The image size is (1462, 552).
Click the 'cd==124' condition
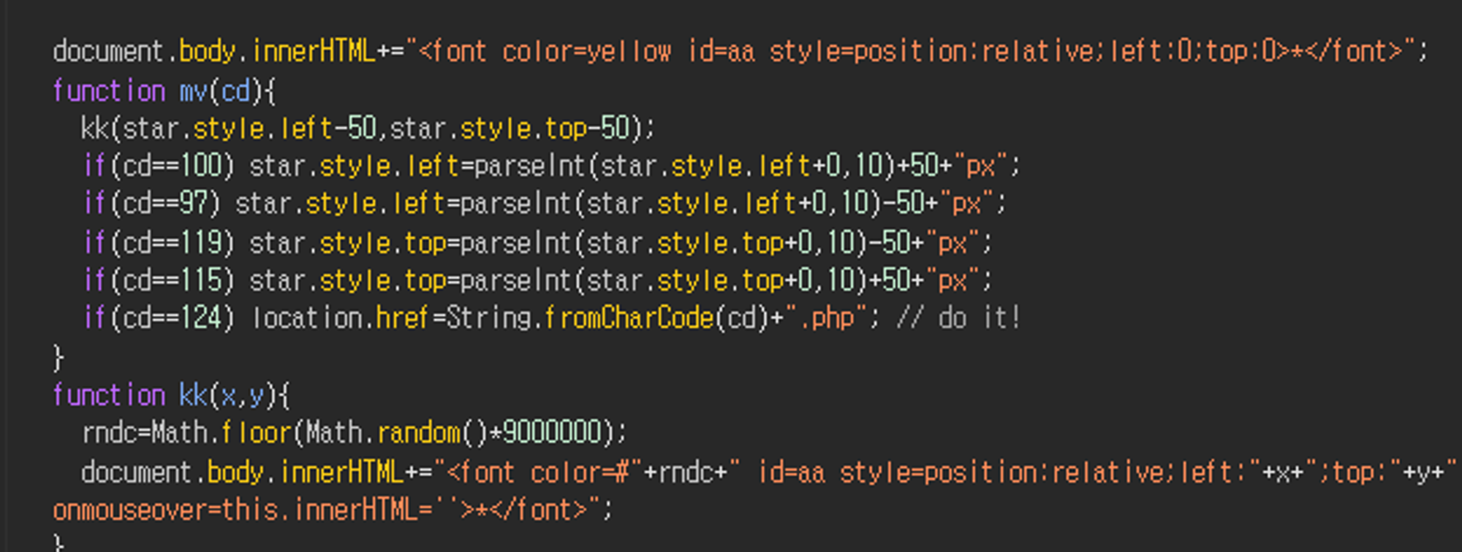click(172, 318)
